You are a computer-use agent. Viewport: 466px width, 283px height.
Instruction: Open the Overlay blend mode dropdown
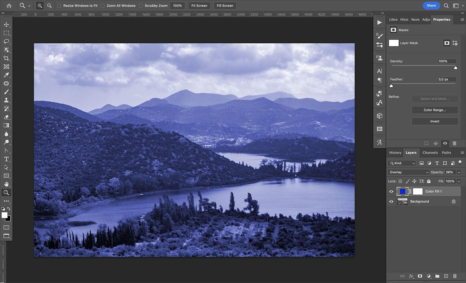[x=408, y=172]
